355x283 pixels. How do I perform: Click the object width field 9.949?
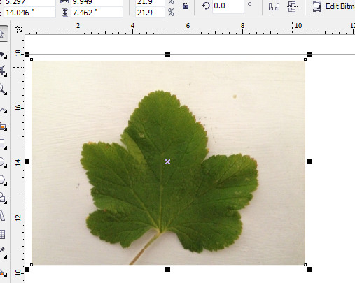[x=97, y=3]
